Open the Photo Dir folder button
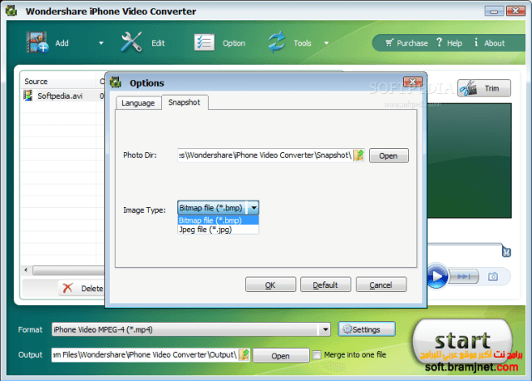The width and height of the screenshot is (532, 381). [388, 156]
